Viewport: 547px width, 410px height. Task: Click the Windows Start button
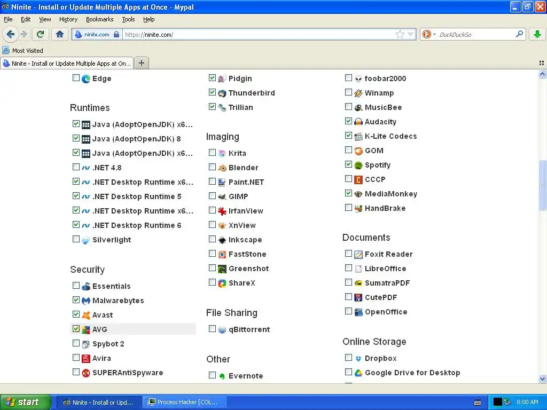click(26, 402)
